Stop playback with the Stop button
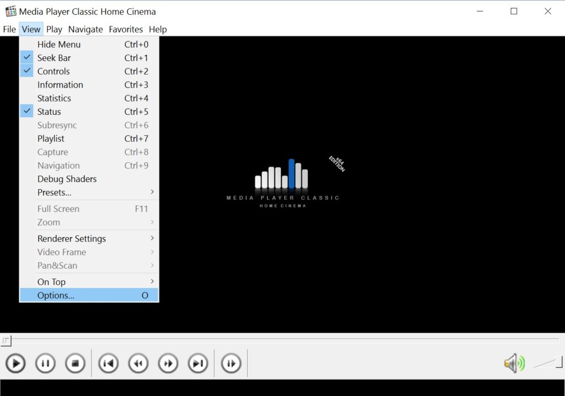Viewport: 565px width, 396px height. click(x=75, y=363)
